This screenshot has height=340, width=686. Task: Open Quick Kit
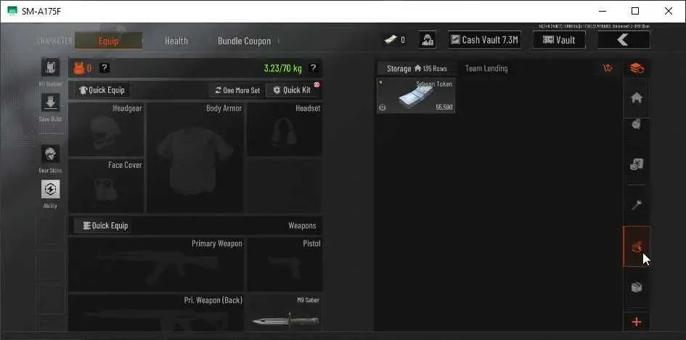point(293,90)
